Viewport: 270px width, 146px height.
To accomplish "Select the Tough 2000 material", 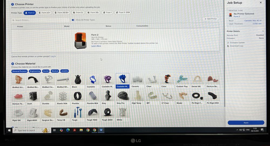I will point(108,114).
